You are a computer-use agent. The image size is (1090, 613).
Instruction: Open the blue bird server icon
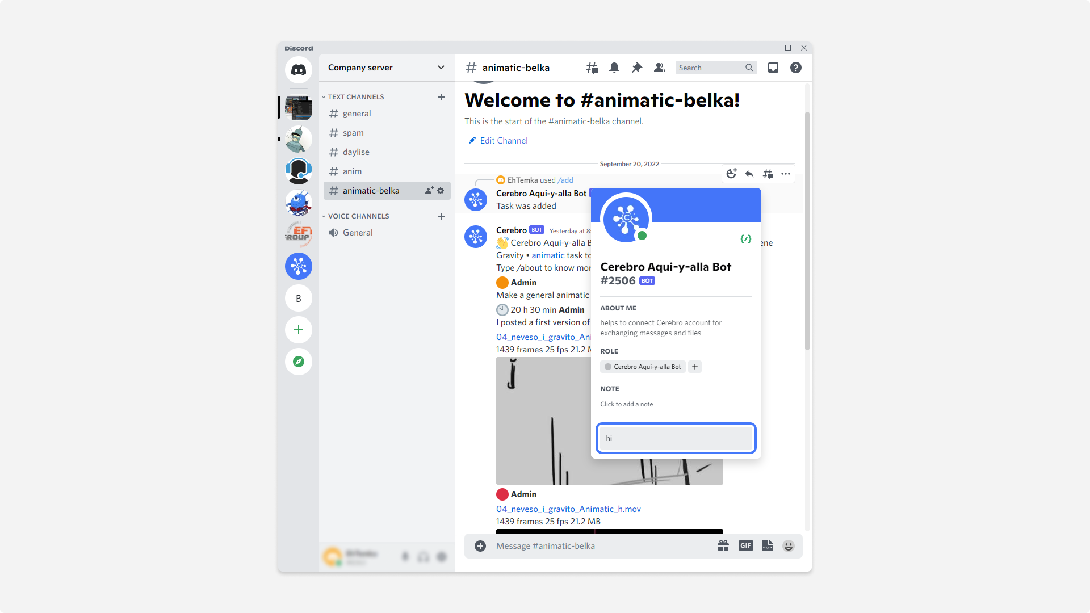tap(299, 203)
